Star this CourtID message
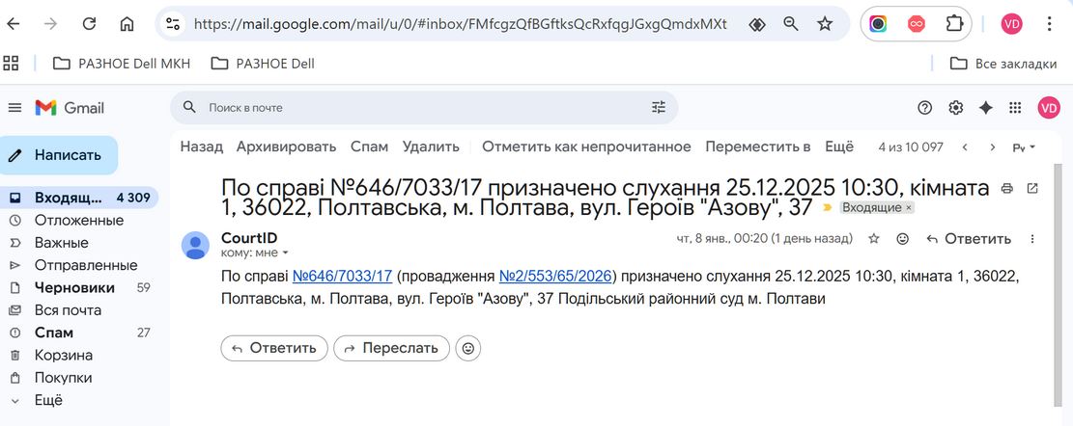Screen dimensions: 1073x426 [874, 238]
